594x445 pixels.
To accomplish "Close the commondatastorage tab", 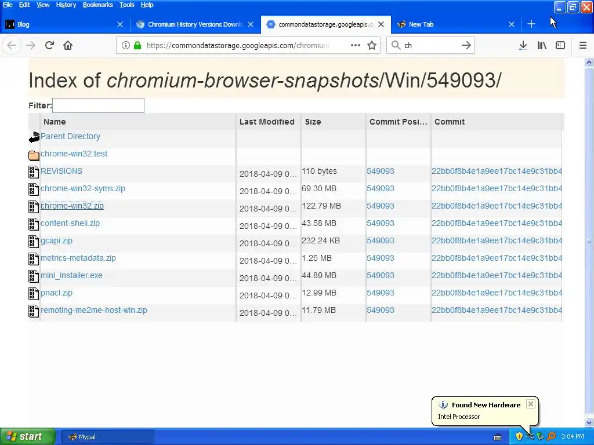I will [x=381, y=24].
